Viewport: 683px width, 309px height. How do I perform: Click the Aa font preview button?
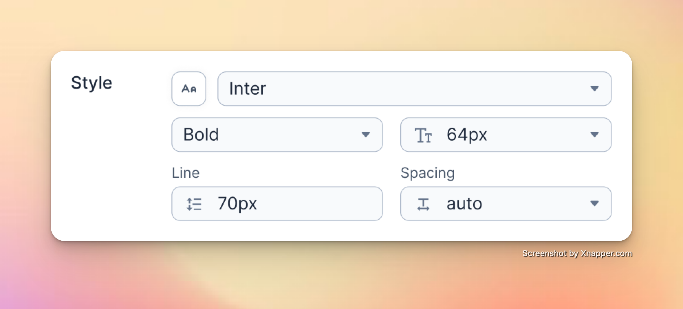189,89
